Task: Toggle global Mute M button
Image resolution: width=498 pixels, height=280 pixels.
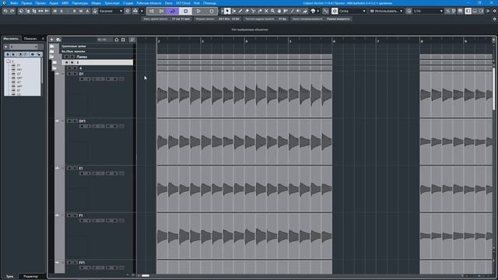Action: point(54,11)
